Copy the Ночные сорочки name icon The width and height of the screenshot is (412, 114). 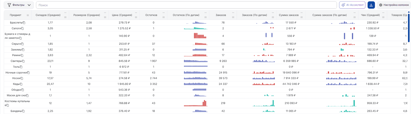tap(28, 73)
